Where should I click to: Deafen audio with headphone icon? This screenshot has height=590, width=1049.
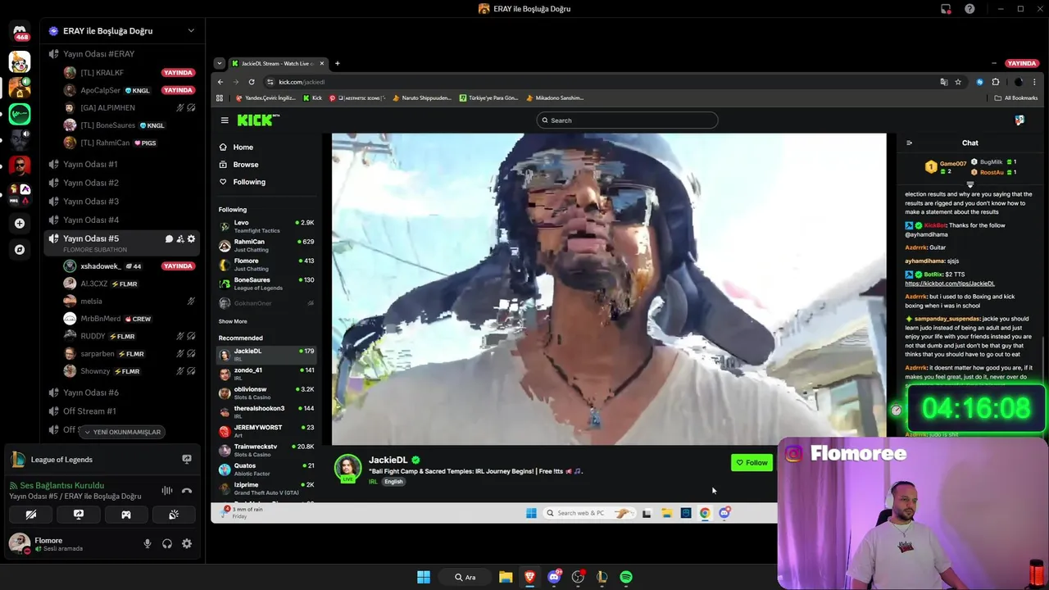pos(167,543)
